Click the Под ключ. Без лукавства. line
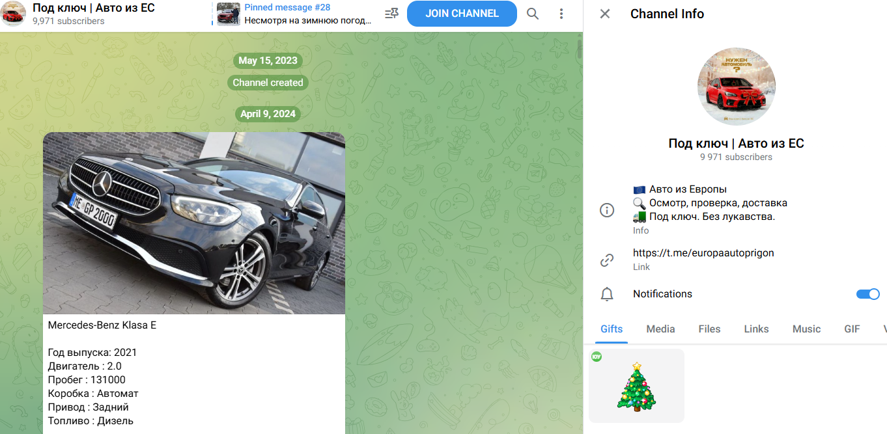Viewport: 887px width, 434px height. click(704, 217)
